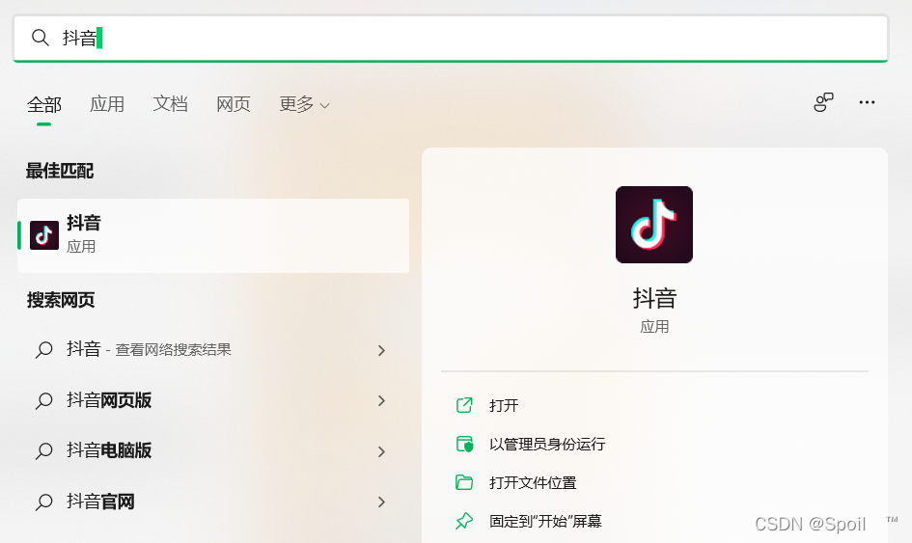This screenshot has height=543, width=912.
Task: Click the magnifier icon in search box
Action: [41, 38]
